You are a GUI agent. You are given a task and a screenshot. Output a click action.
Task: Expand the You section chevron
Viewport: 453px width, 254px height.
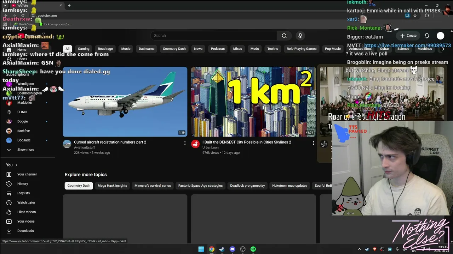click(16, 165)
